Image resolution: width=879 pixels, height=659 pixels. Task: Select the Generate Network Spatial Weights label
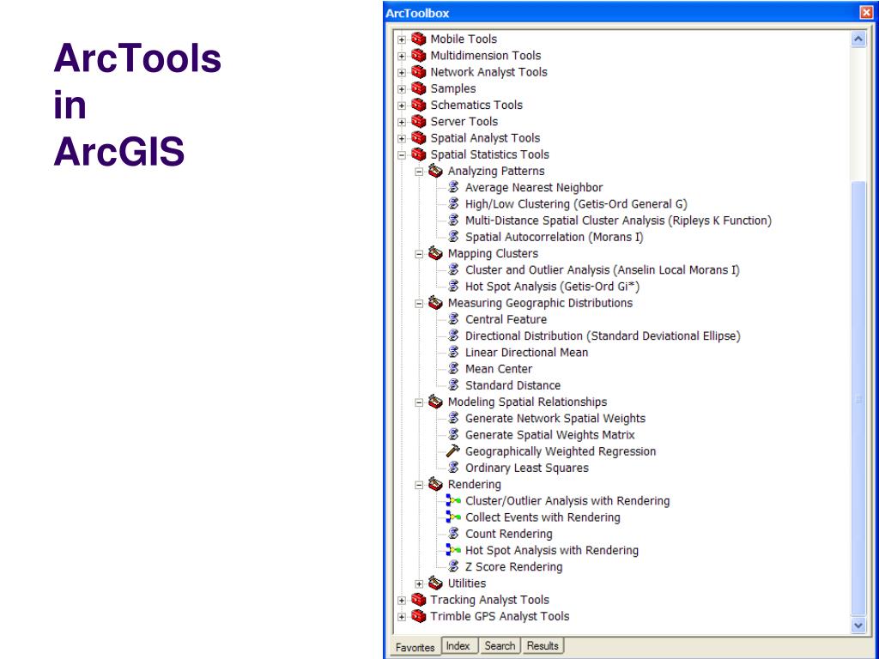(555, 418)
